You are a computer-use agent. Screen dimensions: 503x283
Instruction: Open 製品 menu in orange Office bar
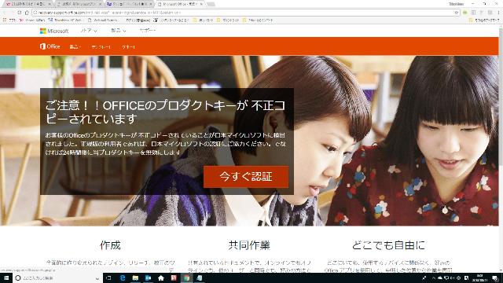pos(75,47)
